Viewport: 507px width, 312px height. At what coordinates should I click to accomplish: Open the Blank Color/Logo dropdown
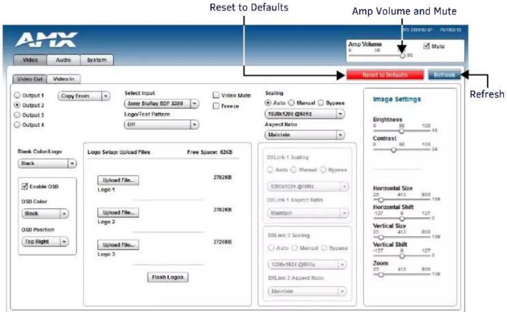(47, 164)
